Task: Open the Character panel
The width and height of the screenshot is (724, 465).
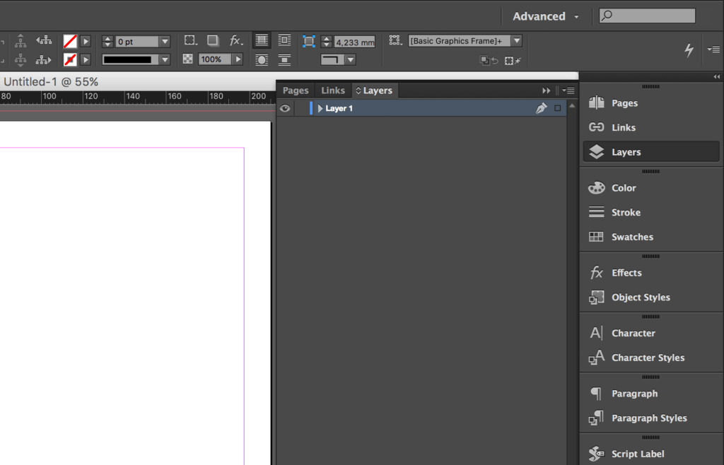Action: 651,333
